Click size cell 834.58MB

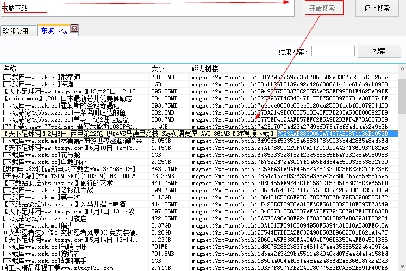click(165, 98)
